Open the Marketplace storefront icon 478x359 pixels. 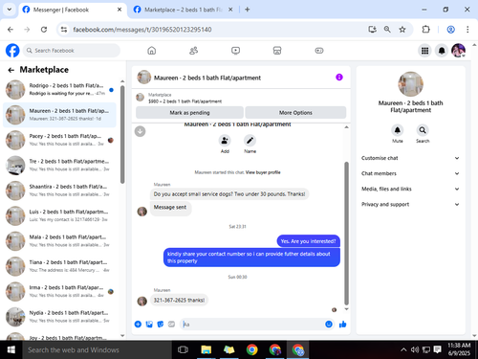[x=277, y=51]
